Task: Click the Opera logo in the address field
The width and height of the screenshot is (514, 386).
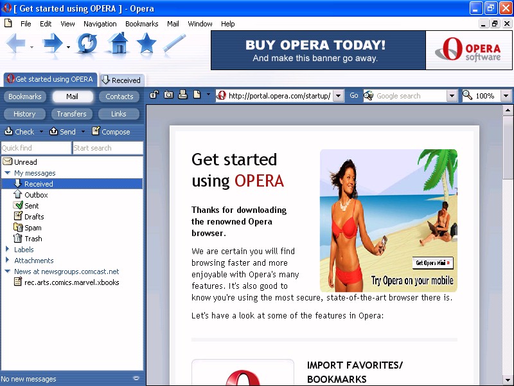Action: 221,95
